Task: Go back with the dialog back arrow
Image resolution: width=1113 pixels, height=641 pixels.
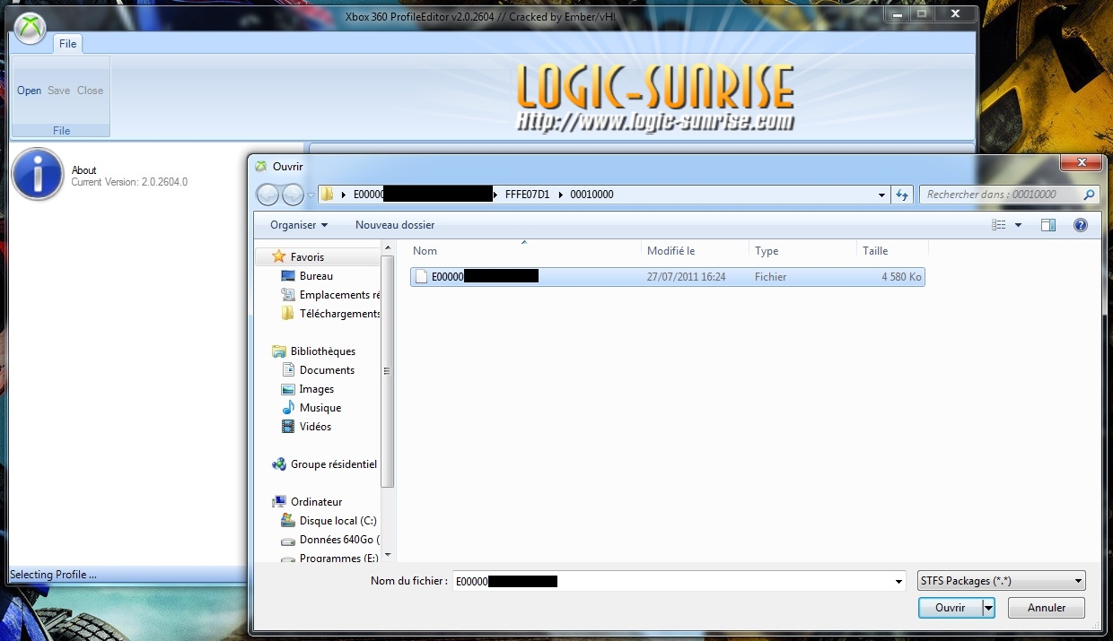Action: coord(267,195)
